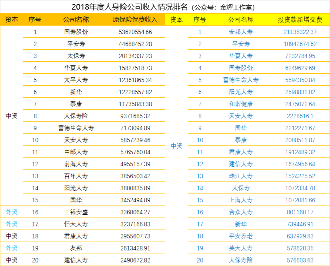Select the 原保险保费收入 column header
330x266 pixels.
pyautogui.click(x=135, y=20)
